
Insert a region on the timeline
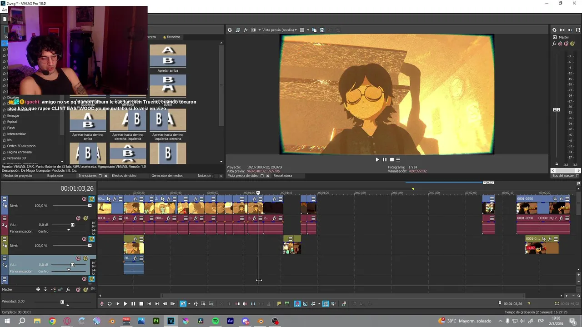287,304
